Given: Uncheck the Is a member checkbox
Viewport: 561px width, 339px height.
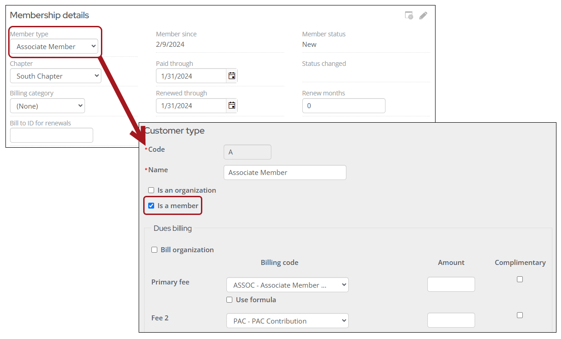Looking at the screenshot, I should (x=151, y=205).
